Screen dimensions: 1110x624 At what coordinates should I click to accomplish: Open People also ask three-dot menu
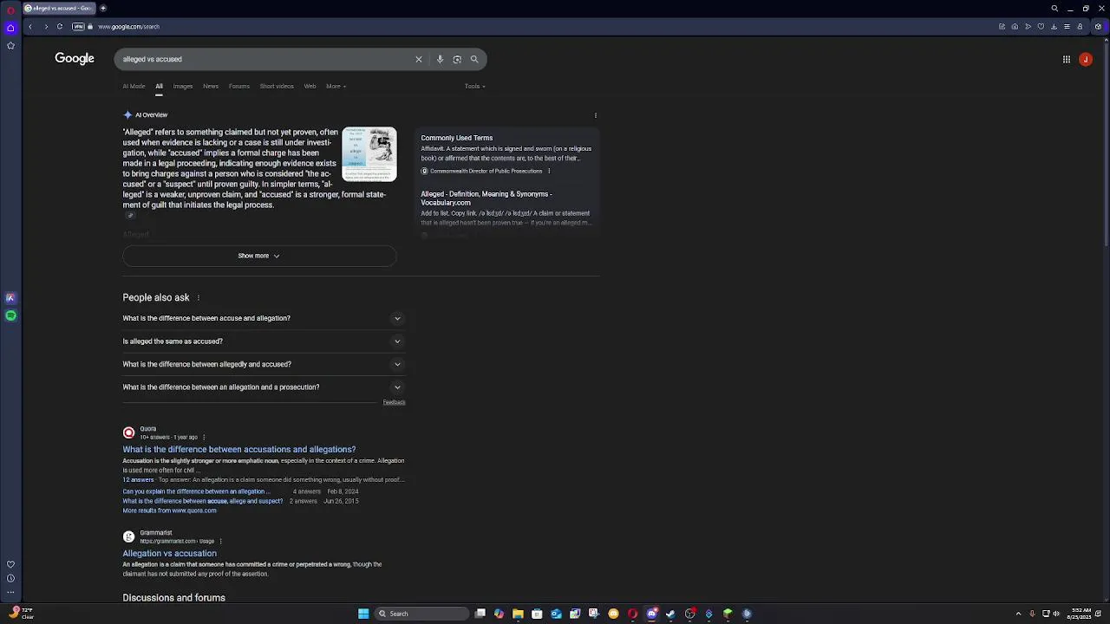pos(198,298)
